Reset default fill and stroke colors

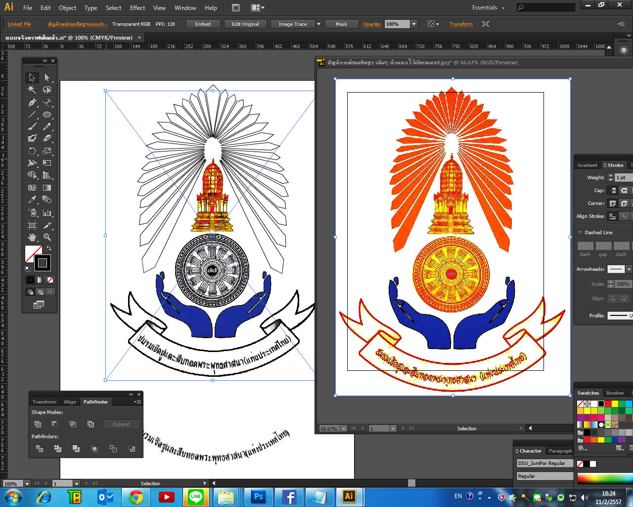28,269
